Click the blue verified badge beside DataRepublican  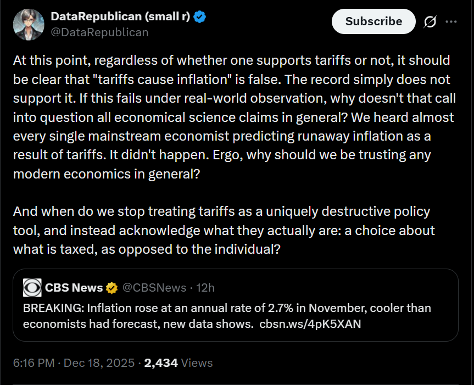coord(200,17)
